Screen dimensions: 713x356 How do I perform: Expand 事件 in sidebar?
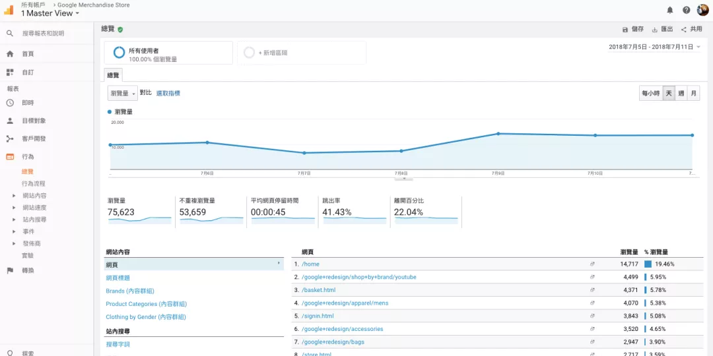[14, 231]
